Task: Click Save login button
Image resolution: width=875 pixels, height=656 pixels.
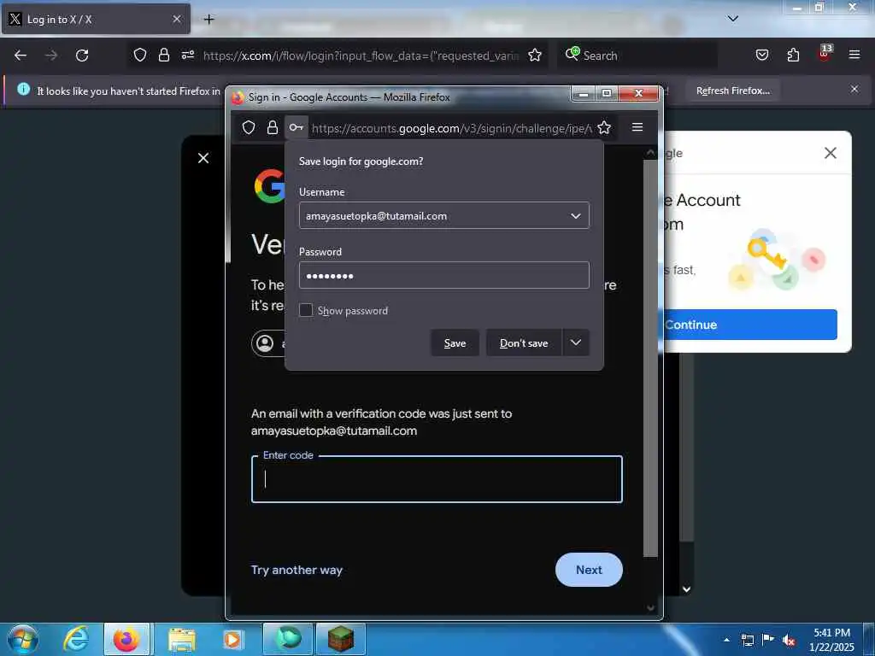Action: 455,343
